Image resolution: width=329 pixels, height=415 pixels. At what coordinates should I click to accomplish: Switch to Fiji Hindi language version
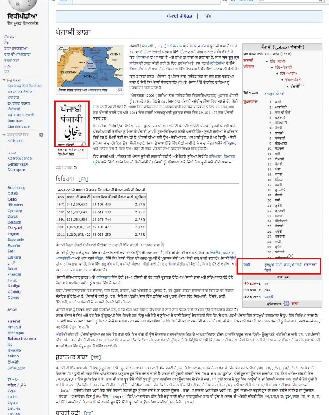point(14,321)
